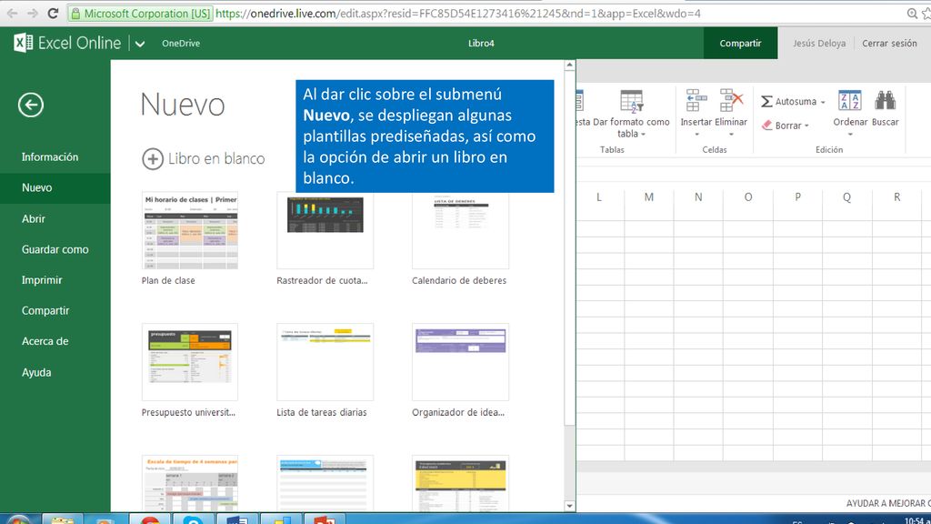Click the zoom magnifier icon in address bar
Image resolution: width=931 pixels, height=524 pixels.
pyautogui.click(x=912, y=13)
